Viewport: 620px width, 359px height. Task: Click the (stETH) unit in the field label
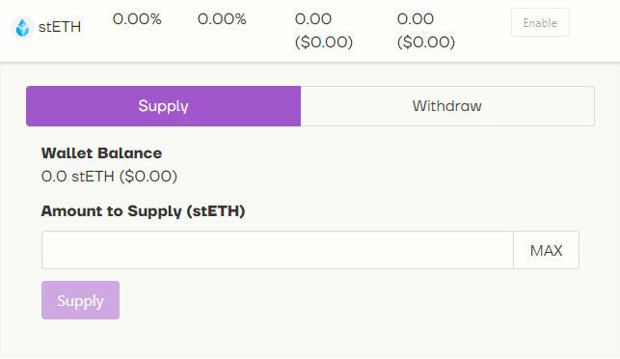(x=216, y=211)
